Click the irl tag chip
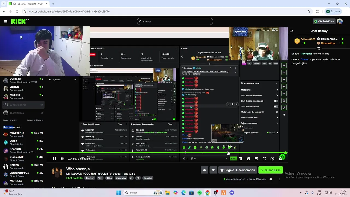The image size is (350, 197). [131, 178]
